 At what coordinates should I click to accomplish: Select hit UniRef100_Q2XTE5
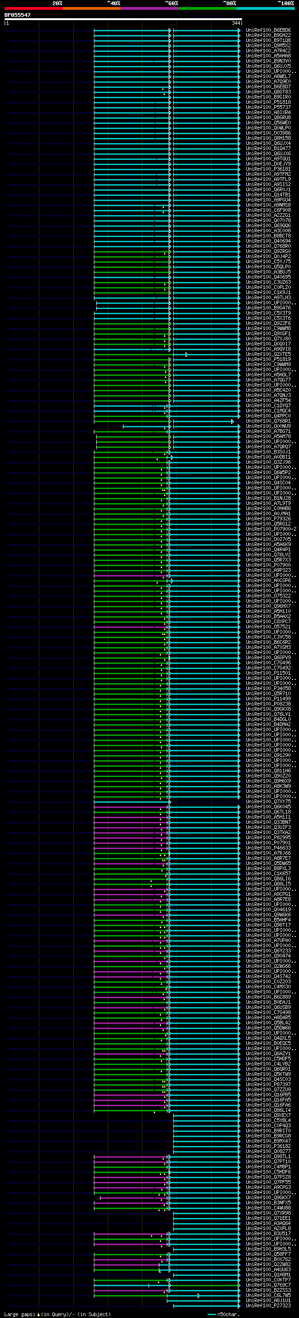coord(268,354)
